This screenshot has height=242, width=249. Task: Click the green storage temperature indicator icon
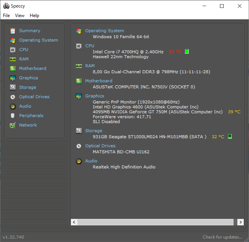tap(230, 136)
